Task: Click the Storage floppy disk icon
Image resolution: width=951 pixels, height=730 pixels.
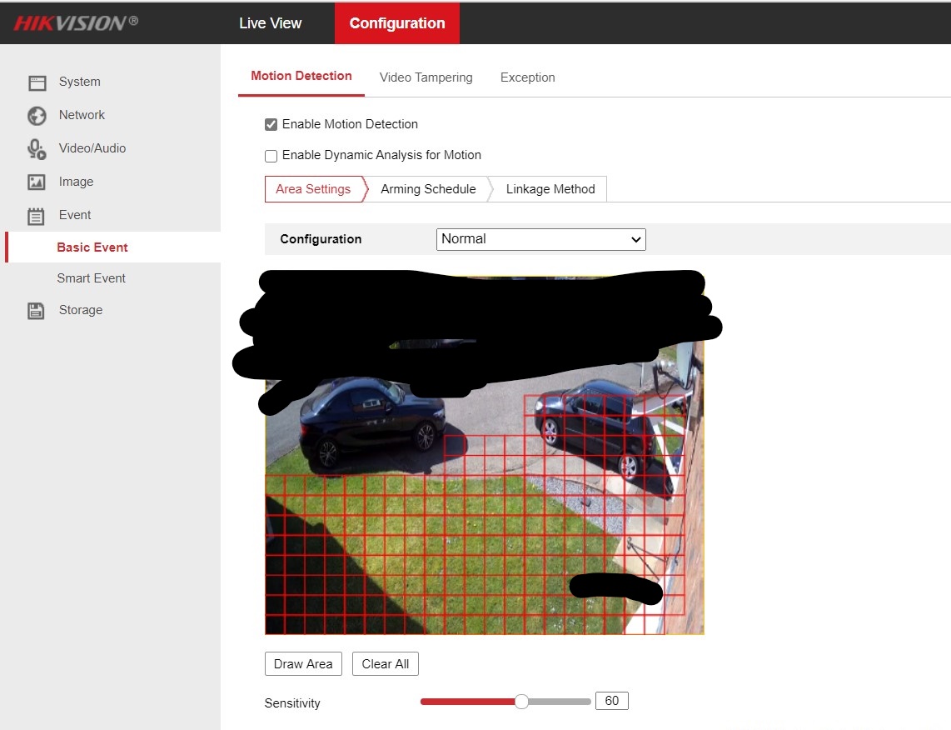Action: [x=37, y=311]
